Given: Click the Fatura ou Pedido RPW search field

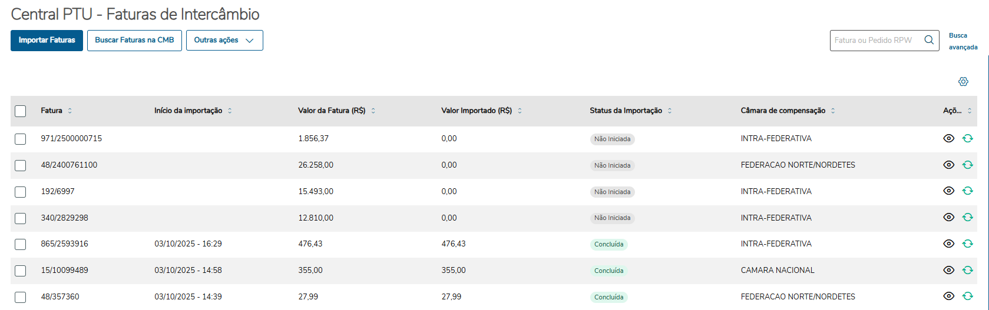Looking at the screenshot, I should 875,41.
